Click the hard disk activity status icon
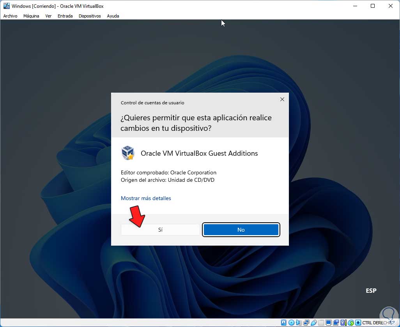400x327 pixels. point(284,323)
